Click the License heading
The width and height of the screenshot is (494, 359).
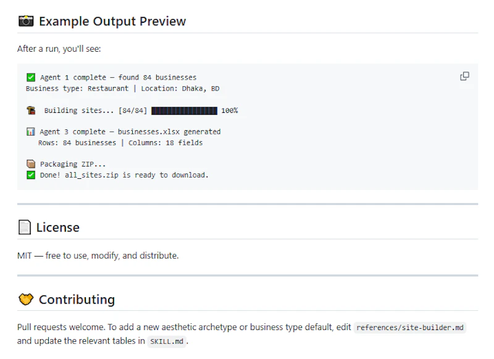pos(57,228)
